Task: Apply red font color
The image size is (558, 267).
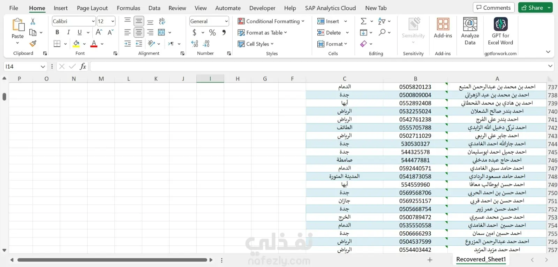Action: pyautogui.click(x=94, y=44)
